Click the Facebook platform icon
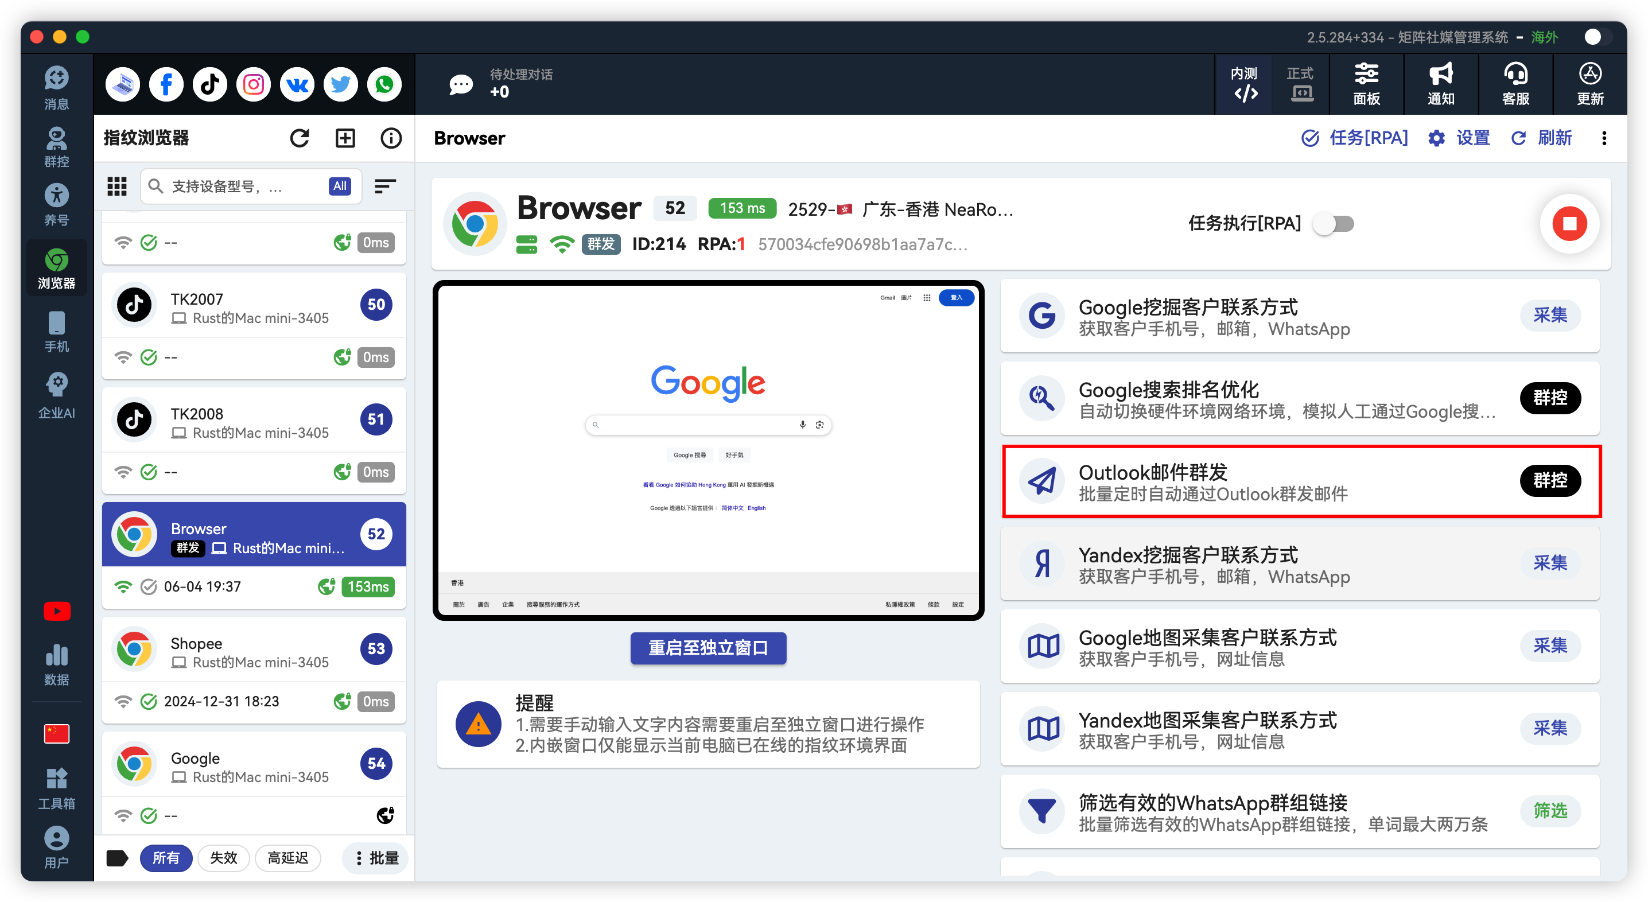The width and height of the screenshot is (1648, 902). coord(166,84)
